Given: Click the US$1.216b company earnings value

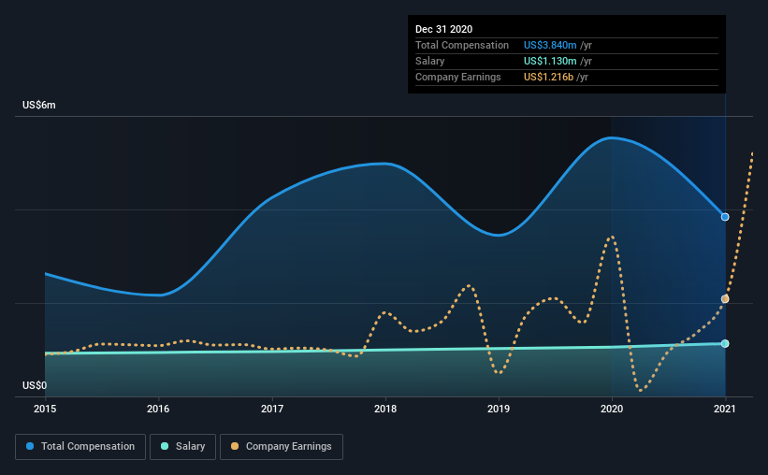Looking at the screenshot, I should point(548,77).
